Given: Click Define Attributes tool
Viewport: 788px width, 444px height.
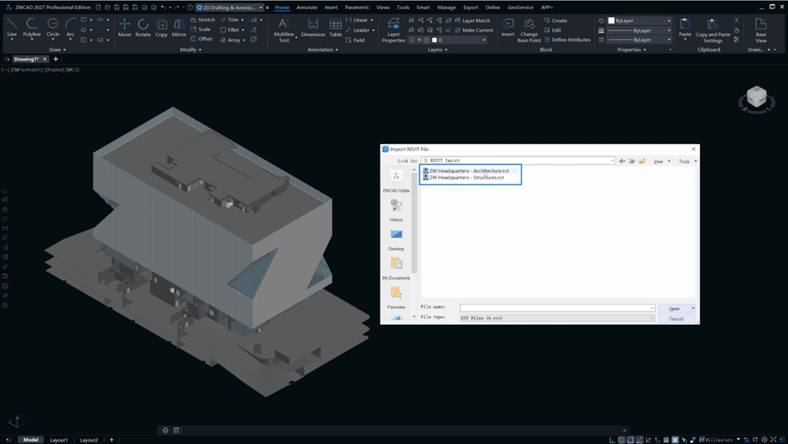Looking at the screenshot, I should tap(568, 39).
